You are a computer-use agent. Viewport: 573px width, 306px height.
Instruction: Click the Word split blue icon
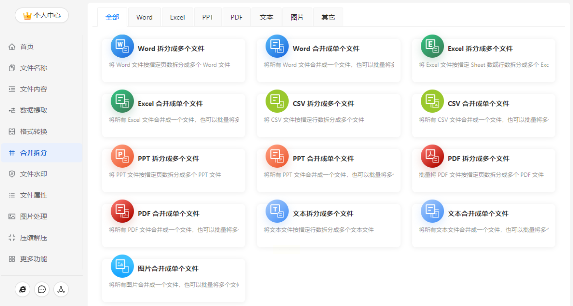point(122,46)
